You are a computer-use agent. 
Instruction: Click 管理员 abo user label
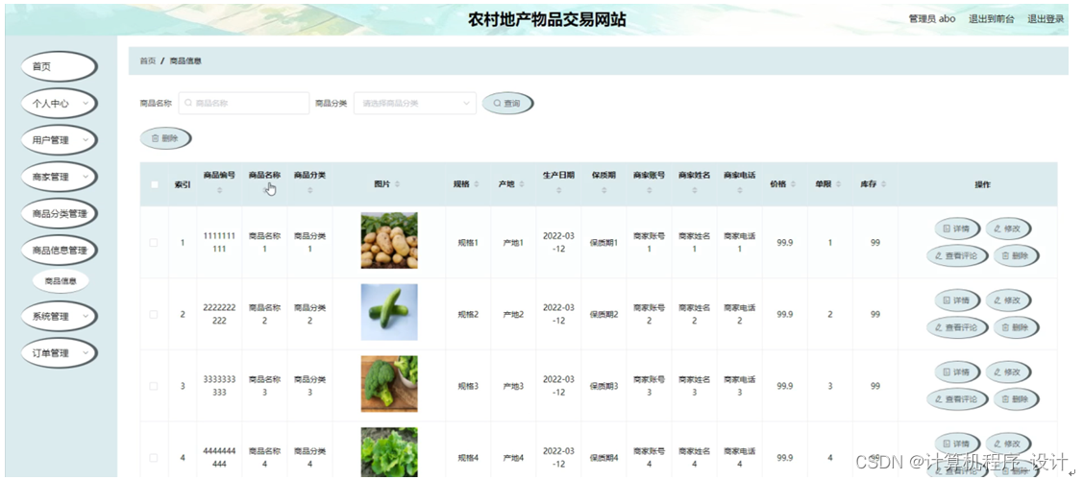pyautogui.click(x=932, y=19)
